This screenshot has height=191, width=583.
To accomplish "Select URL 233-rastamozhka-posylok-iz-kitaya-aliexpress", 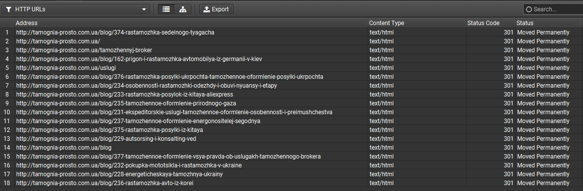I will (124, 94).
